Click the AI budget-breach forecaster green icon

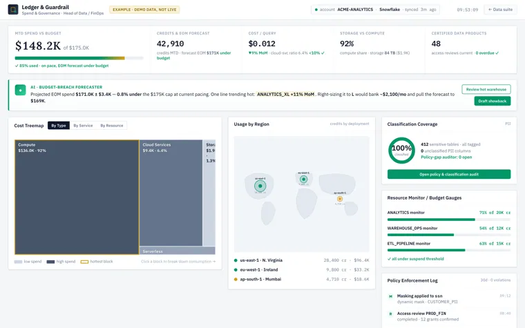21,90
